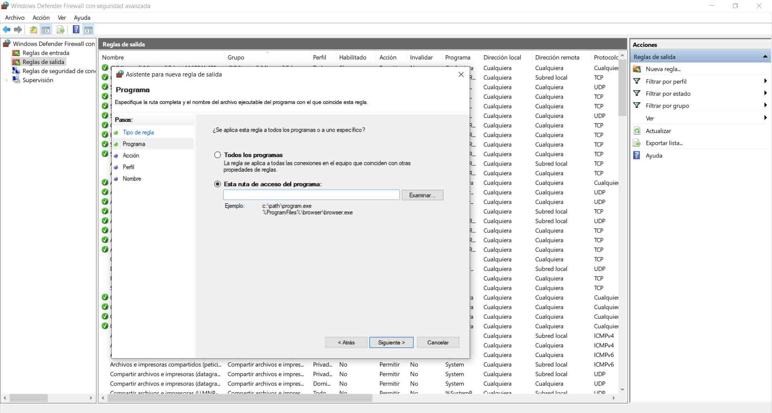Close the new outbound rule wizard dialog
Image resolution: width=772 pixels, height=413 pixels.
pos(461,74)
